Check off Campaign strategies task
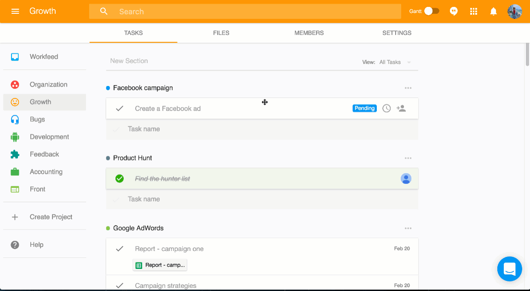This screenshot has width=530, height=291. pyautogui.click(x=120, y=285)
